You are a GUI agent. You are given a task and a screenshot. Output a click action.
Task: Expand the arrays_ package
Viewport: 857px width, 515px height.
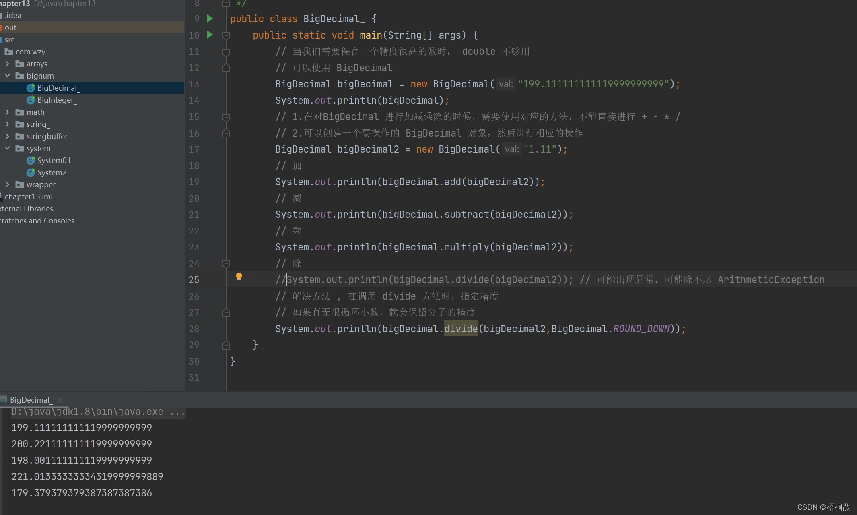tap(7, 64)
